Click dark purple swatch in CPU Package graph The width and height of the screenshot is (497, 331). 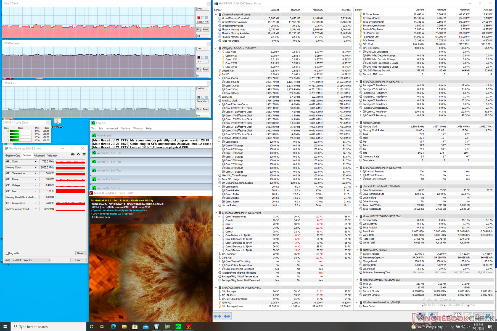tap(199, 57)
